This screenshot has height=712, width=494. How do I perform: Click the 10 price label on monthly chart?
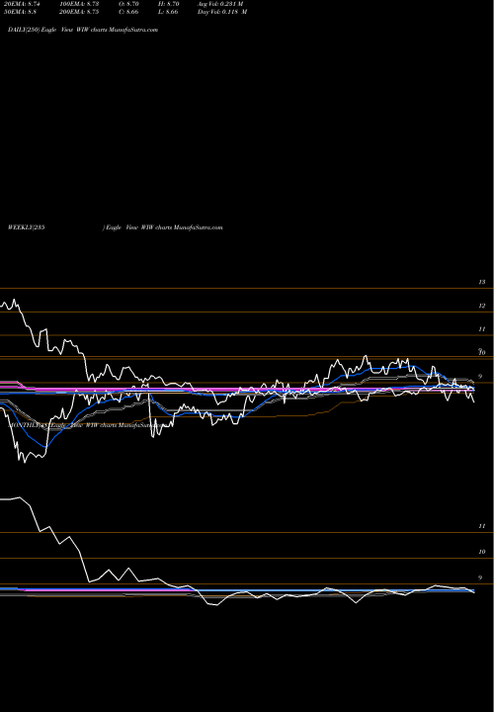click(482, 552)
